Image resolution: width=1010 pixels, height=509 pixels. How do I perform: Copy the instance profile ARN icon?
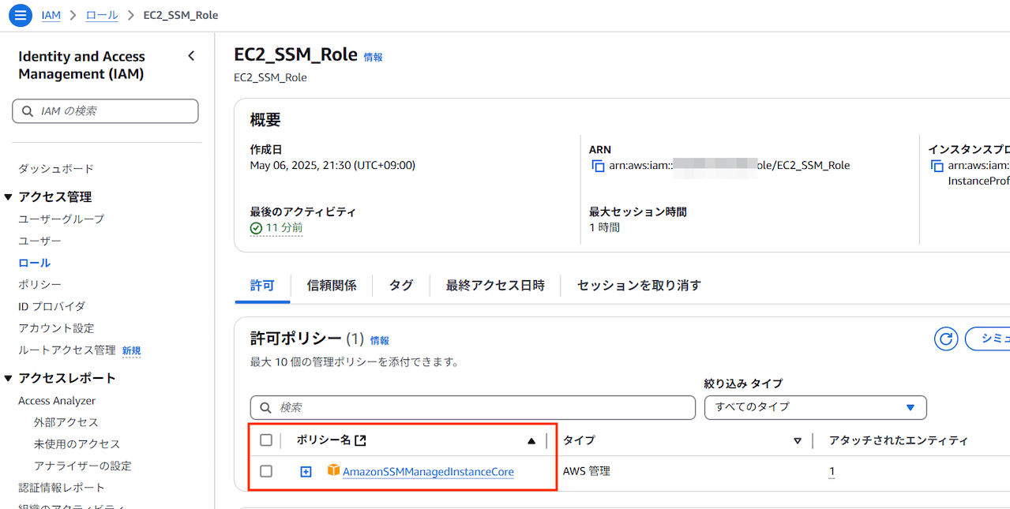coord(937,166)
